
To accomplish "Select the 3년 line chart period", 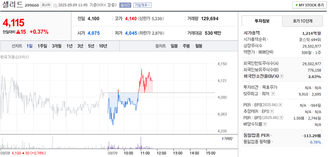I will [x=80, y=46].
